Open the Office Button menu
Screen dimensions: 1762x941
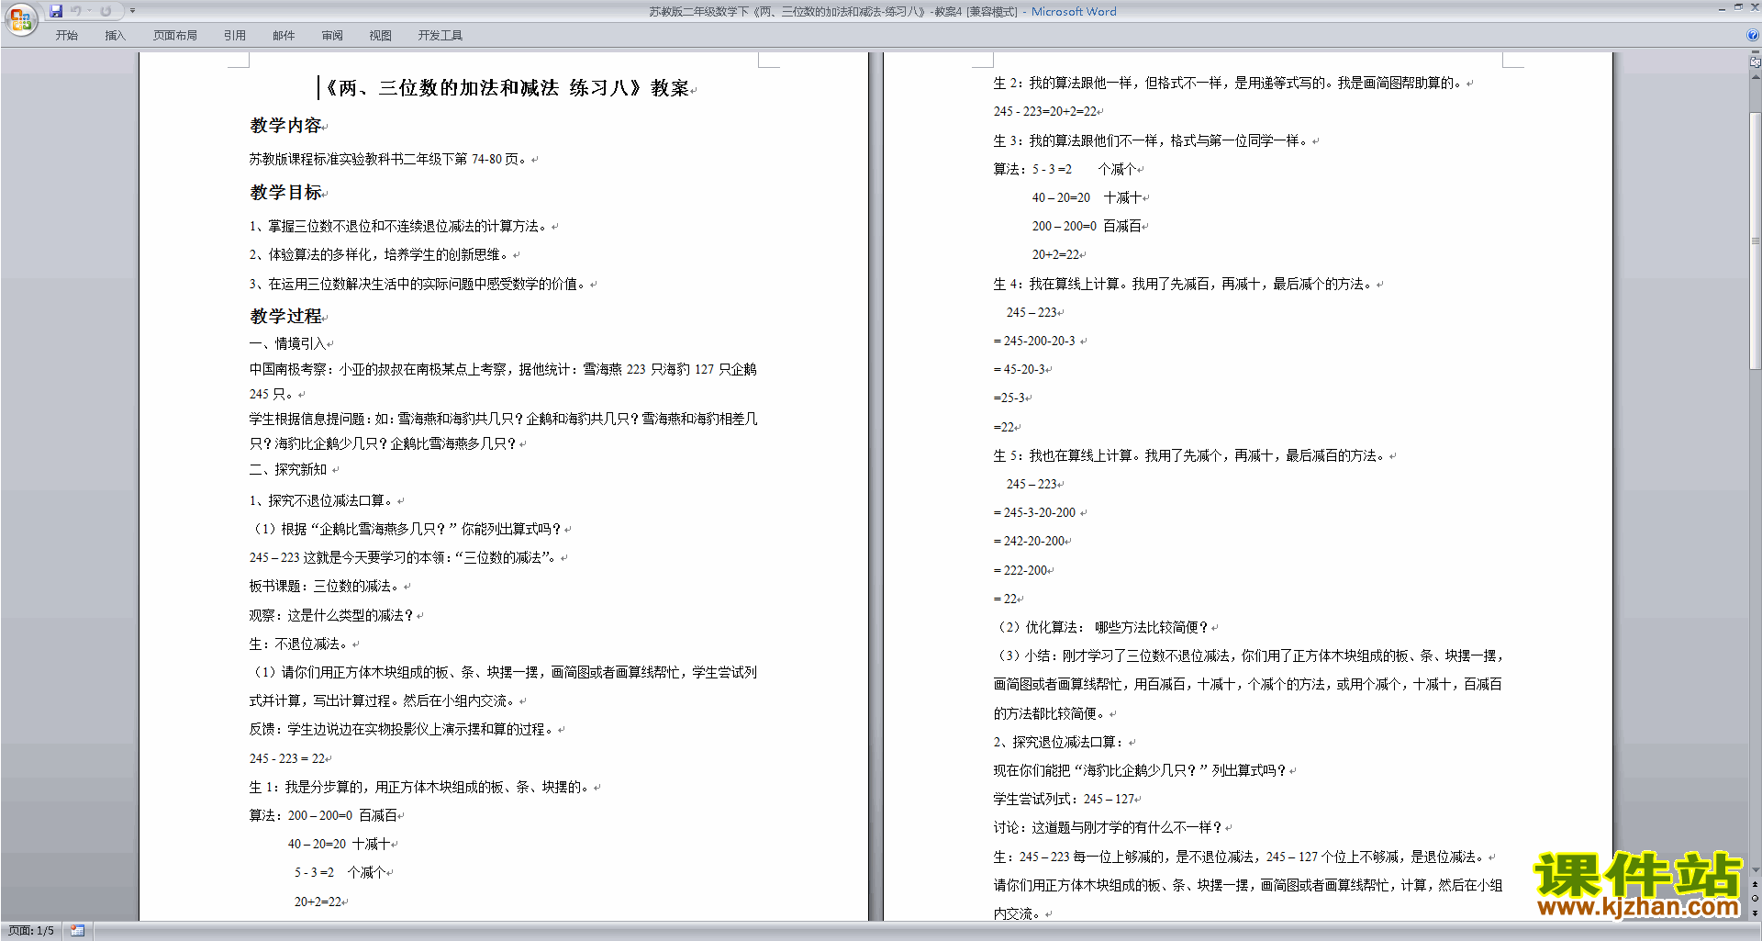(x=20, y=18)
